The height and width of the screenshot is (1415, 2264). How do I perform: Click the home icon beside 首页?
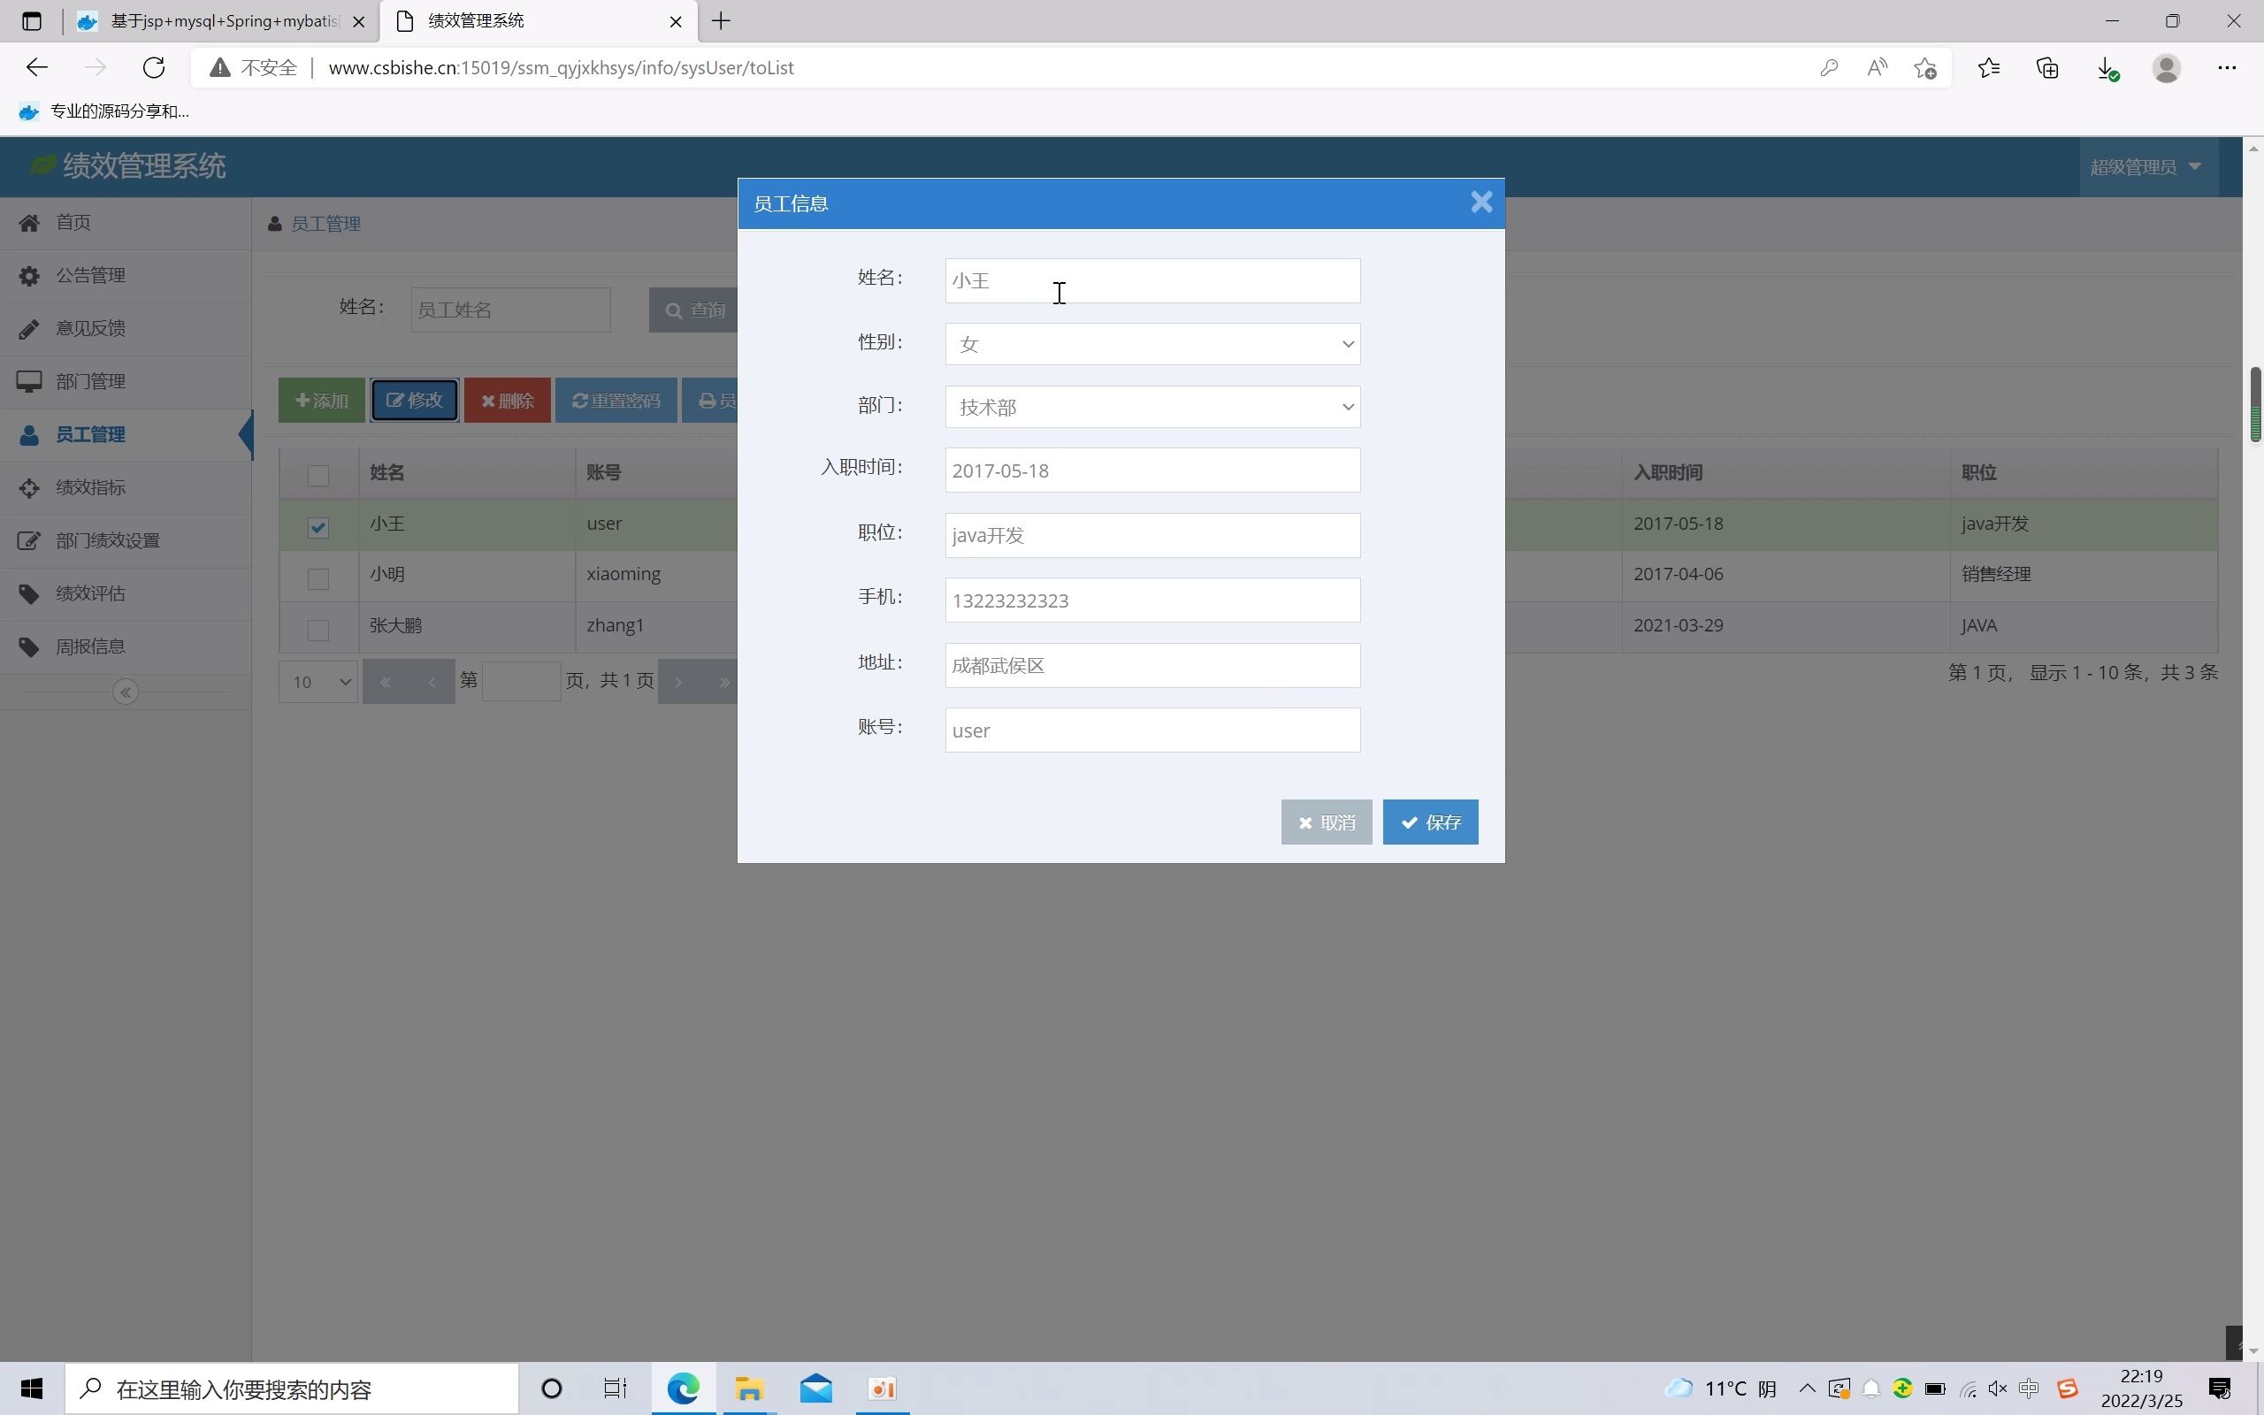(x=29, y=223)
